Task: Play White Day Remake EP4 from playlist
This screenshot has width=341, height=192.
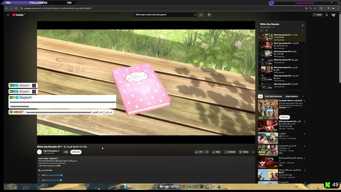Action: click(x=282, y=70)
